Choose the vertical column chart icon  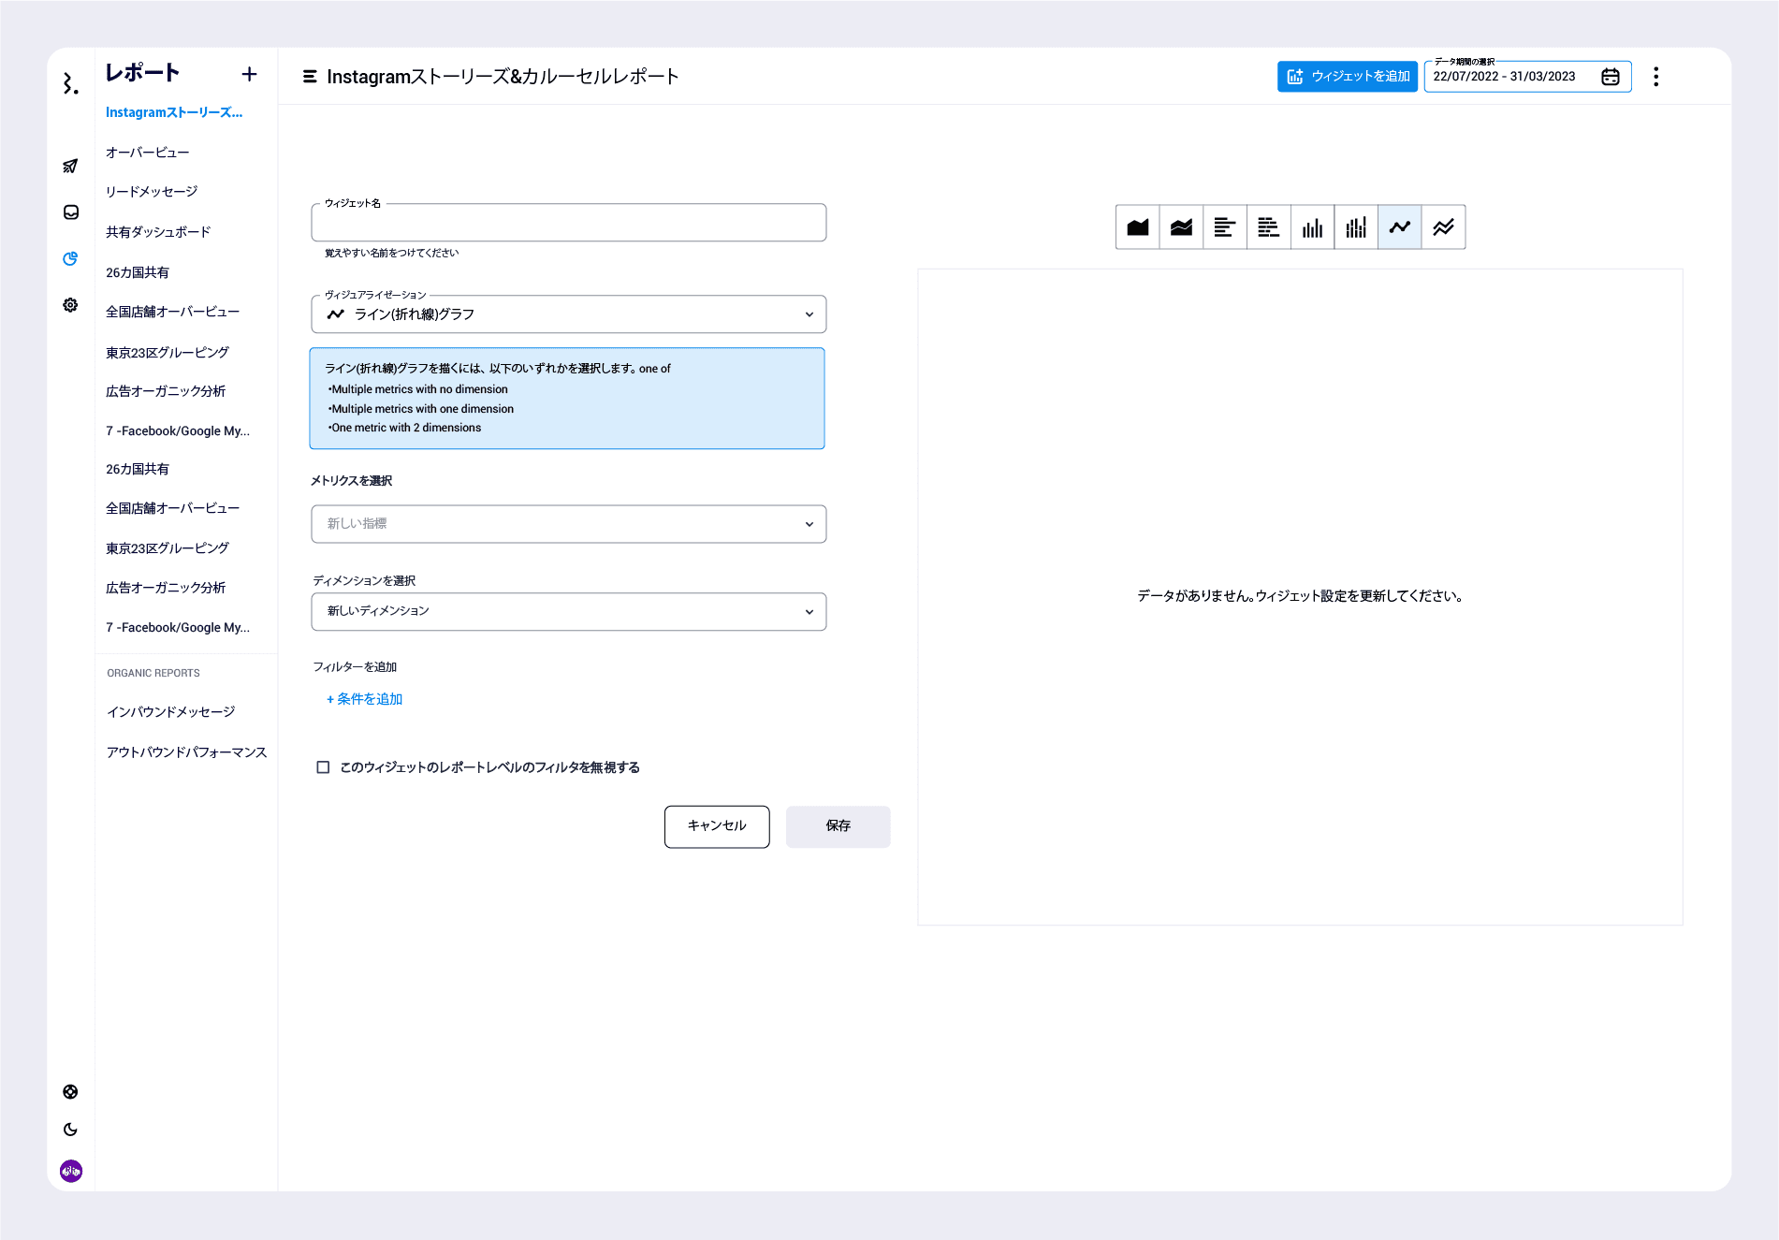tap(1312, 227)
